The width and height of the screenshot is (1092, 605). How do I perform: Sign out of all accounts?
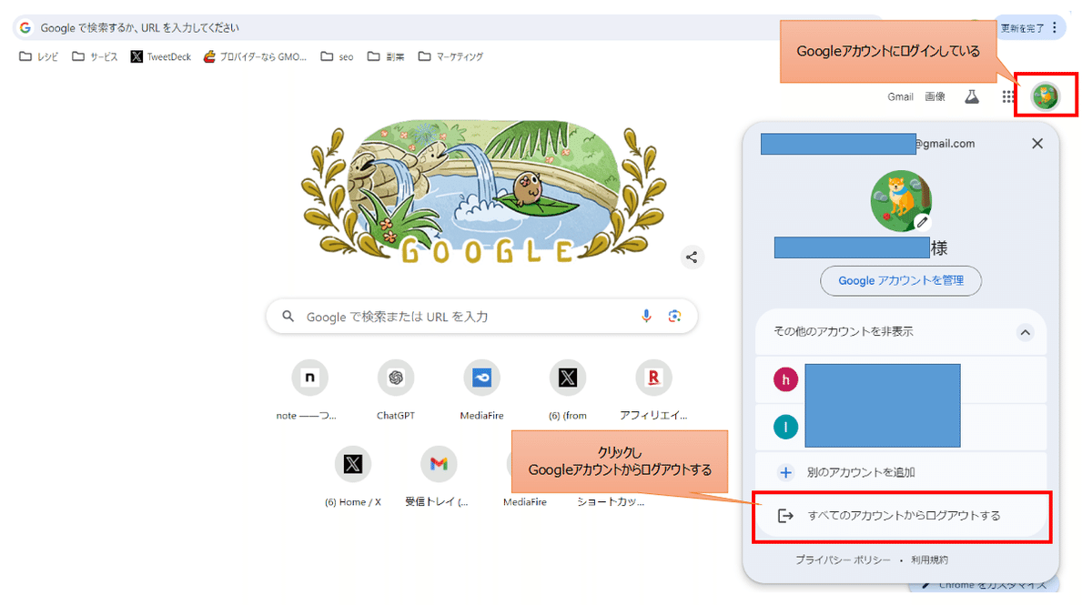(x=901, y=516)
